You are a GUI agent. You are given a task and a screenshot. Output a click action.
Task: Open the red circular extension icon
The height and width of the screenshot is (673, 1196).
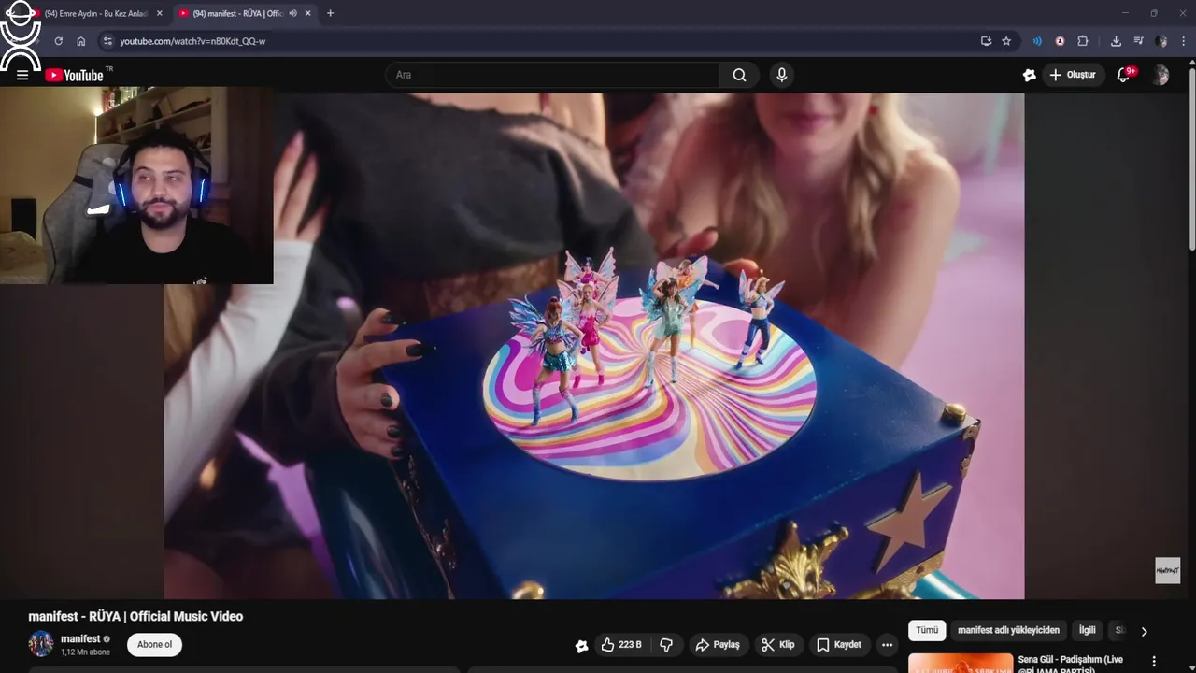click(1060, 41)
